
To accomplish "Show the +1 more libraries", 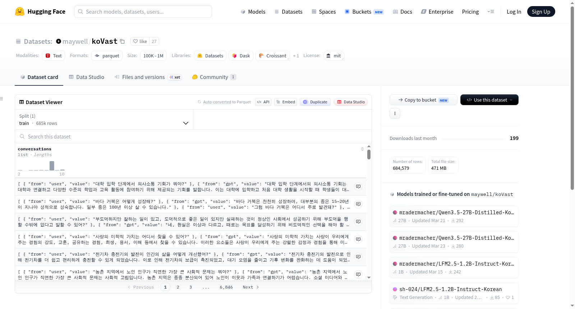I will tap(296, 56).
